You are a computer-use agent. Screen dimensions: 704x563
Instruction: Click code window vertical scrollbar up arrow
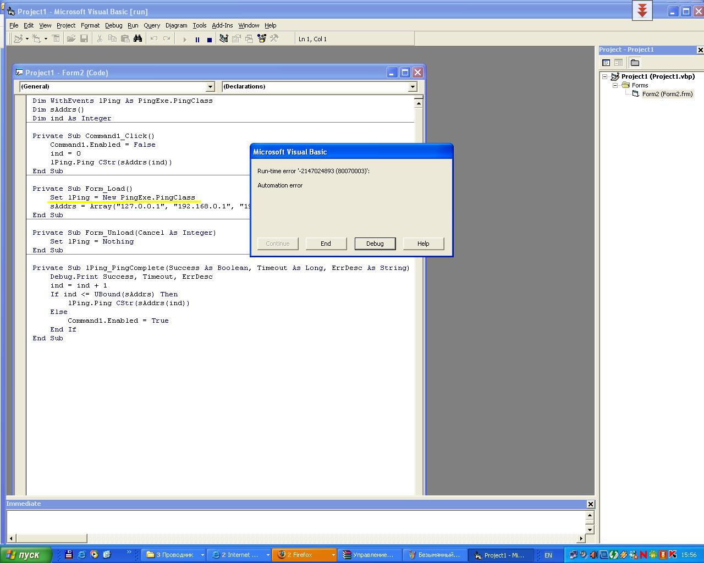tap(419, 103)
